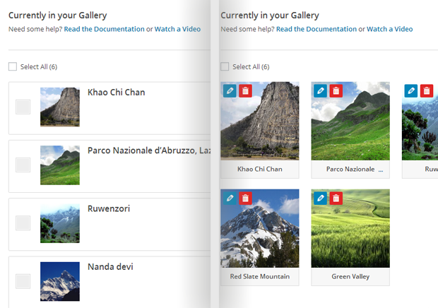Click edit pencil on Ruwenzori grid thumbnail
The width and height of the screenshot is (438, 308).
pos(411,90)
